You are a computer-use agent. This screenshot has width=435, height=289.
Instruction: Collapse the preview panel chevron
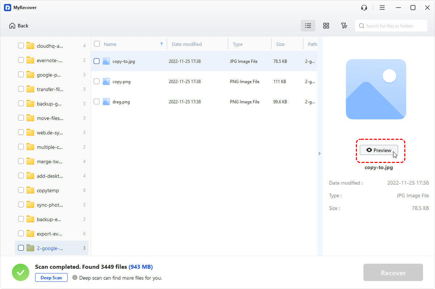(319, 153)
